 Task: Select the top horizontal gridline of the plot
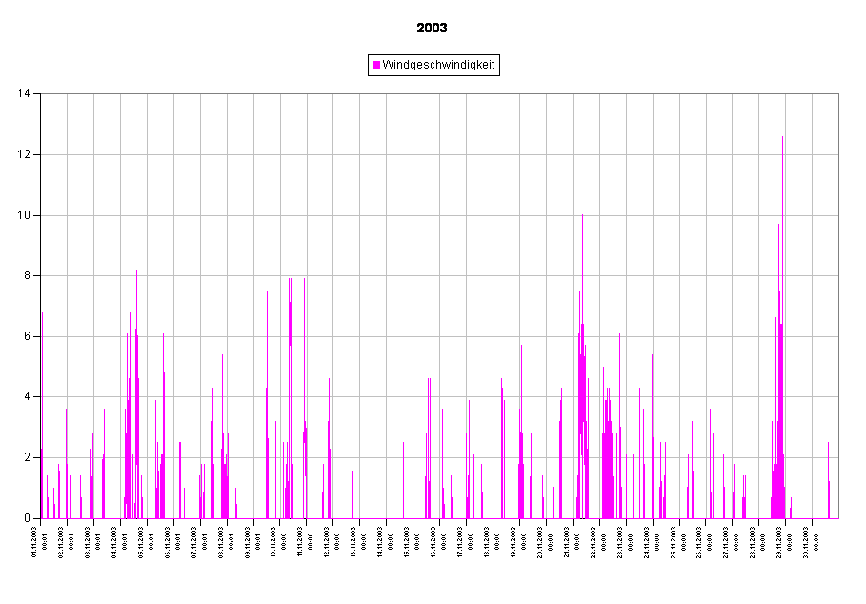(x=438, y=93)
